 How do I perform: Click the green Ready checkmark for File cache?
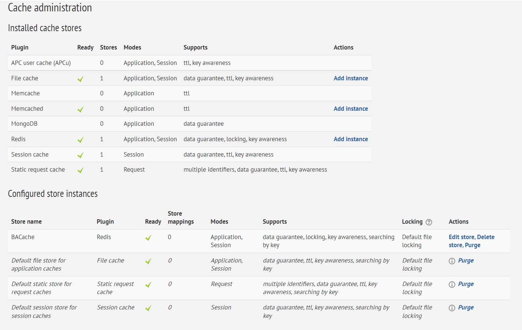point(80,78)
